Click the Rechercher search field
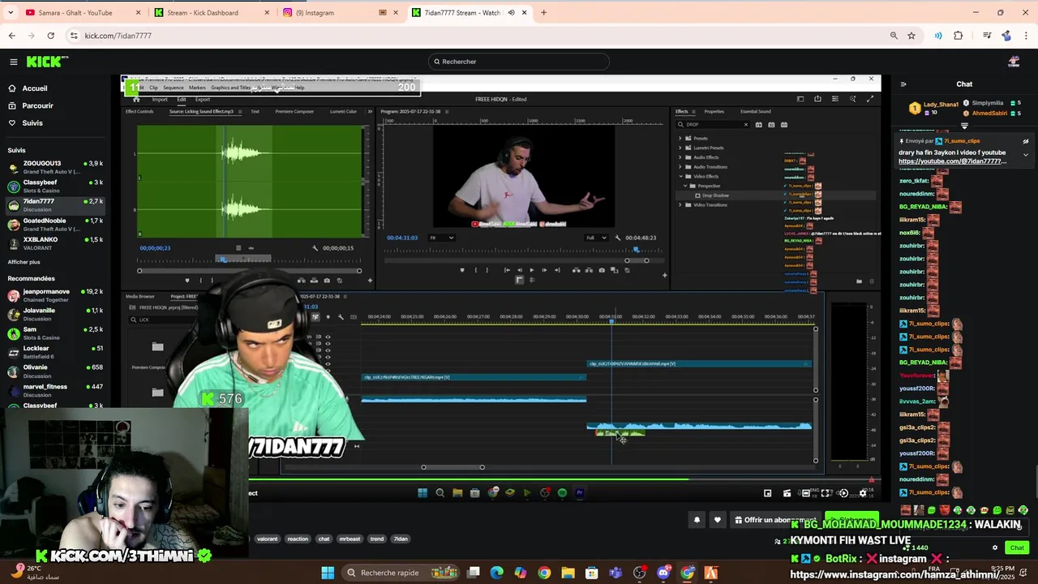 coord(518,62)
